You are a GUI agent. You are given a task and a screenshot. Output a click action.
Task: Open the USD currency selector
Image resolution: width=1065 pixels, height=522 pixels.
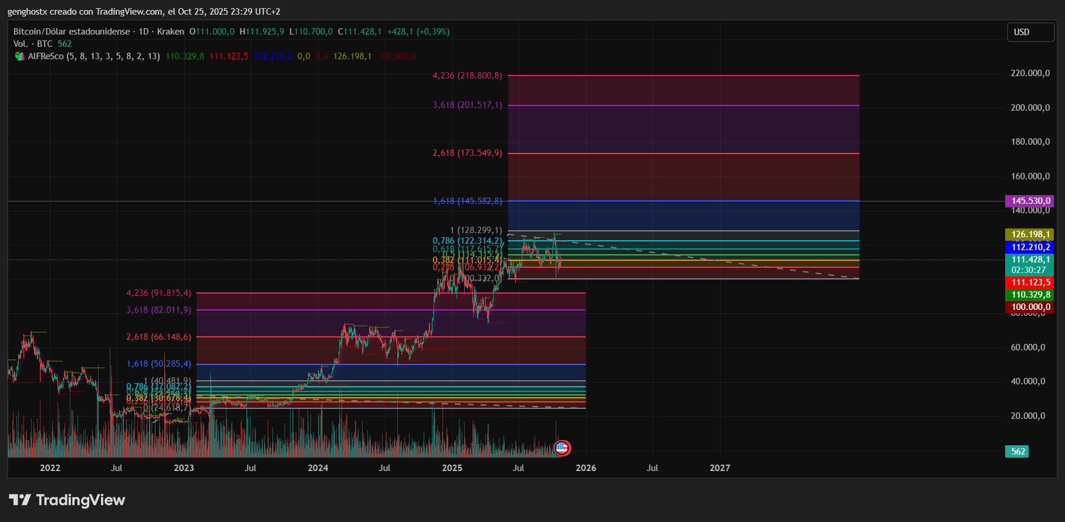[x=1030, y=32]
